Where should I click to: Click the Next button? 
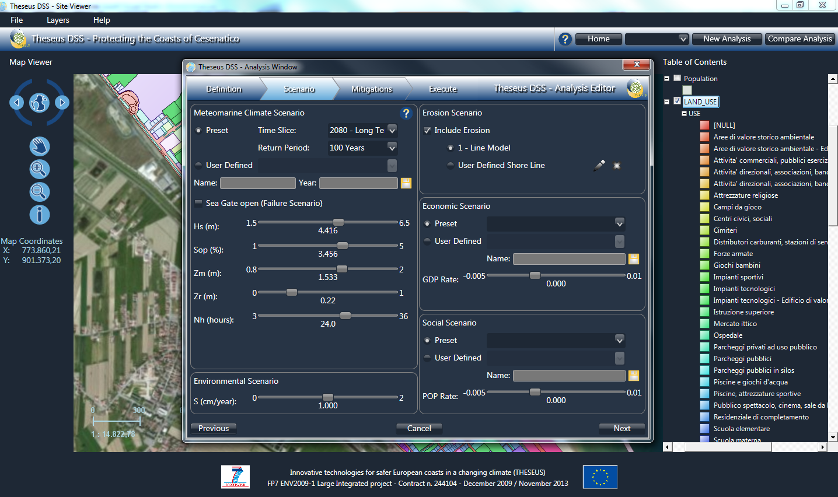(622, 428)
